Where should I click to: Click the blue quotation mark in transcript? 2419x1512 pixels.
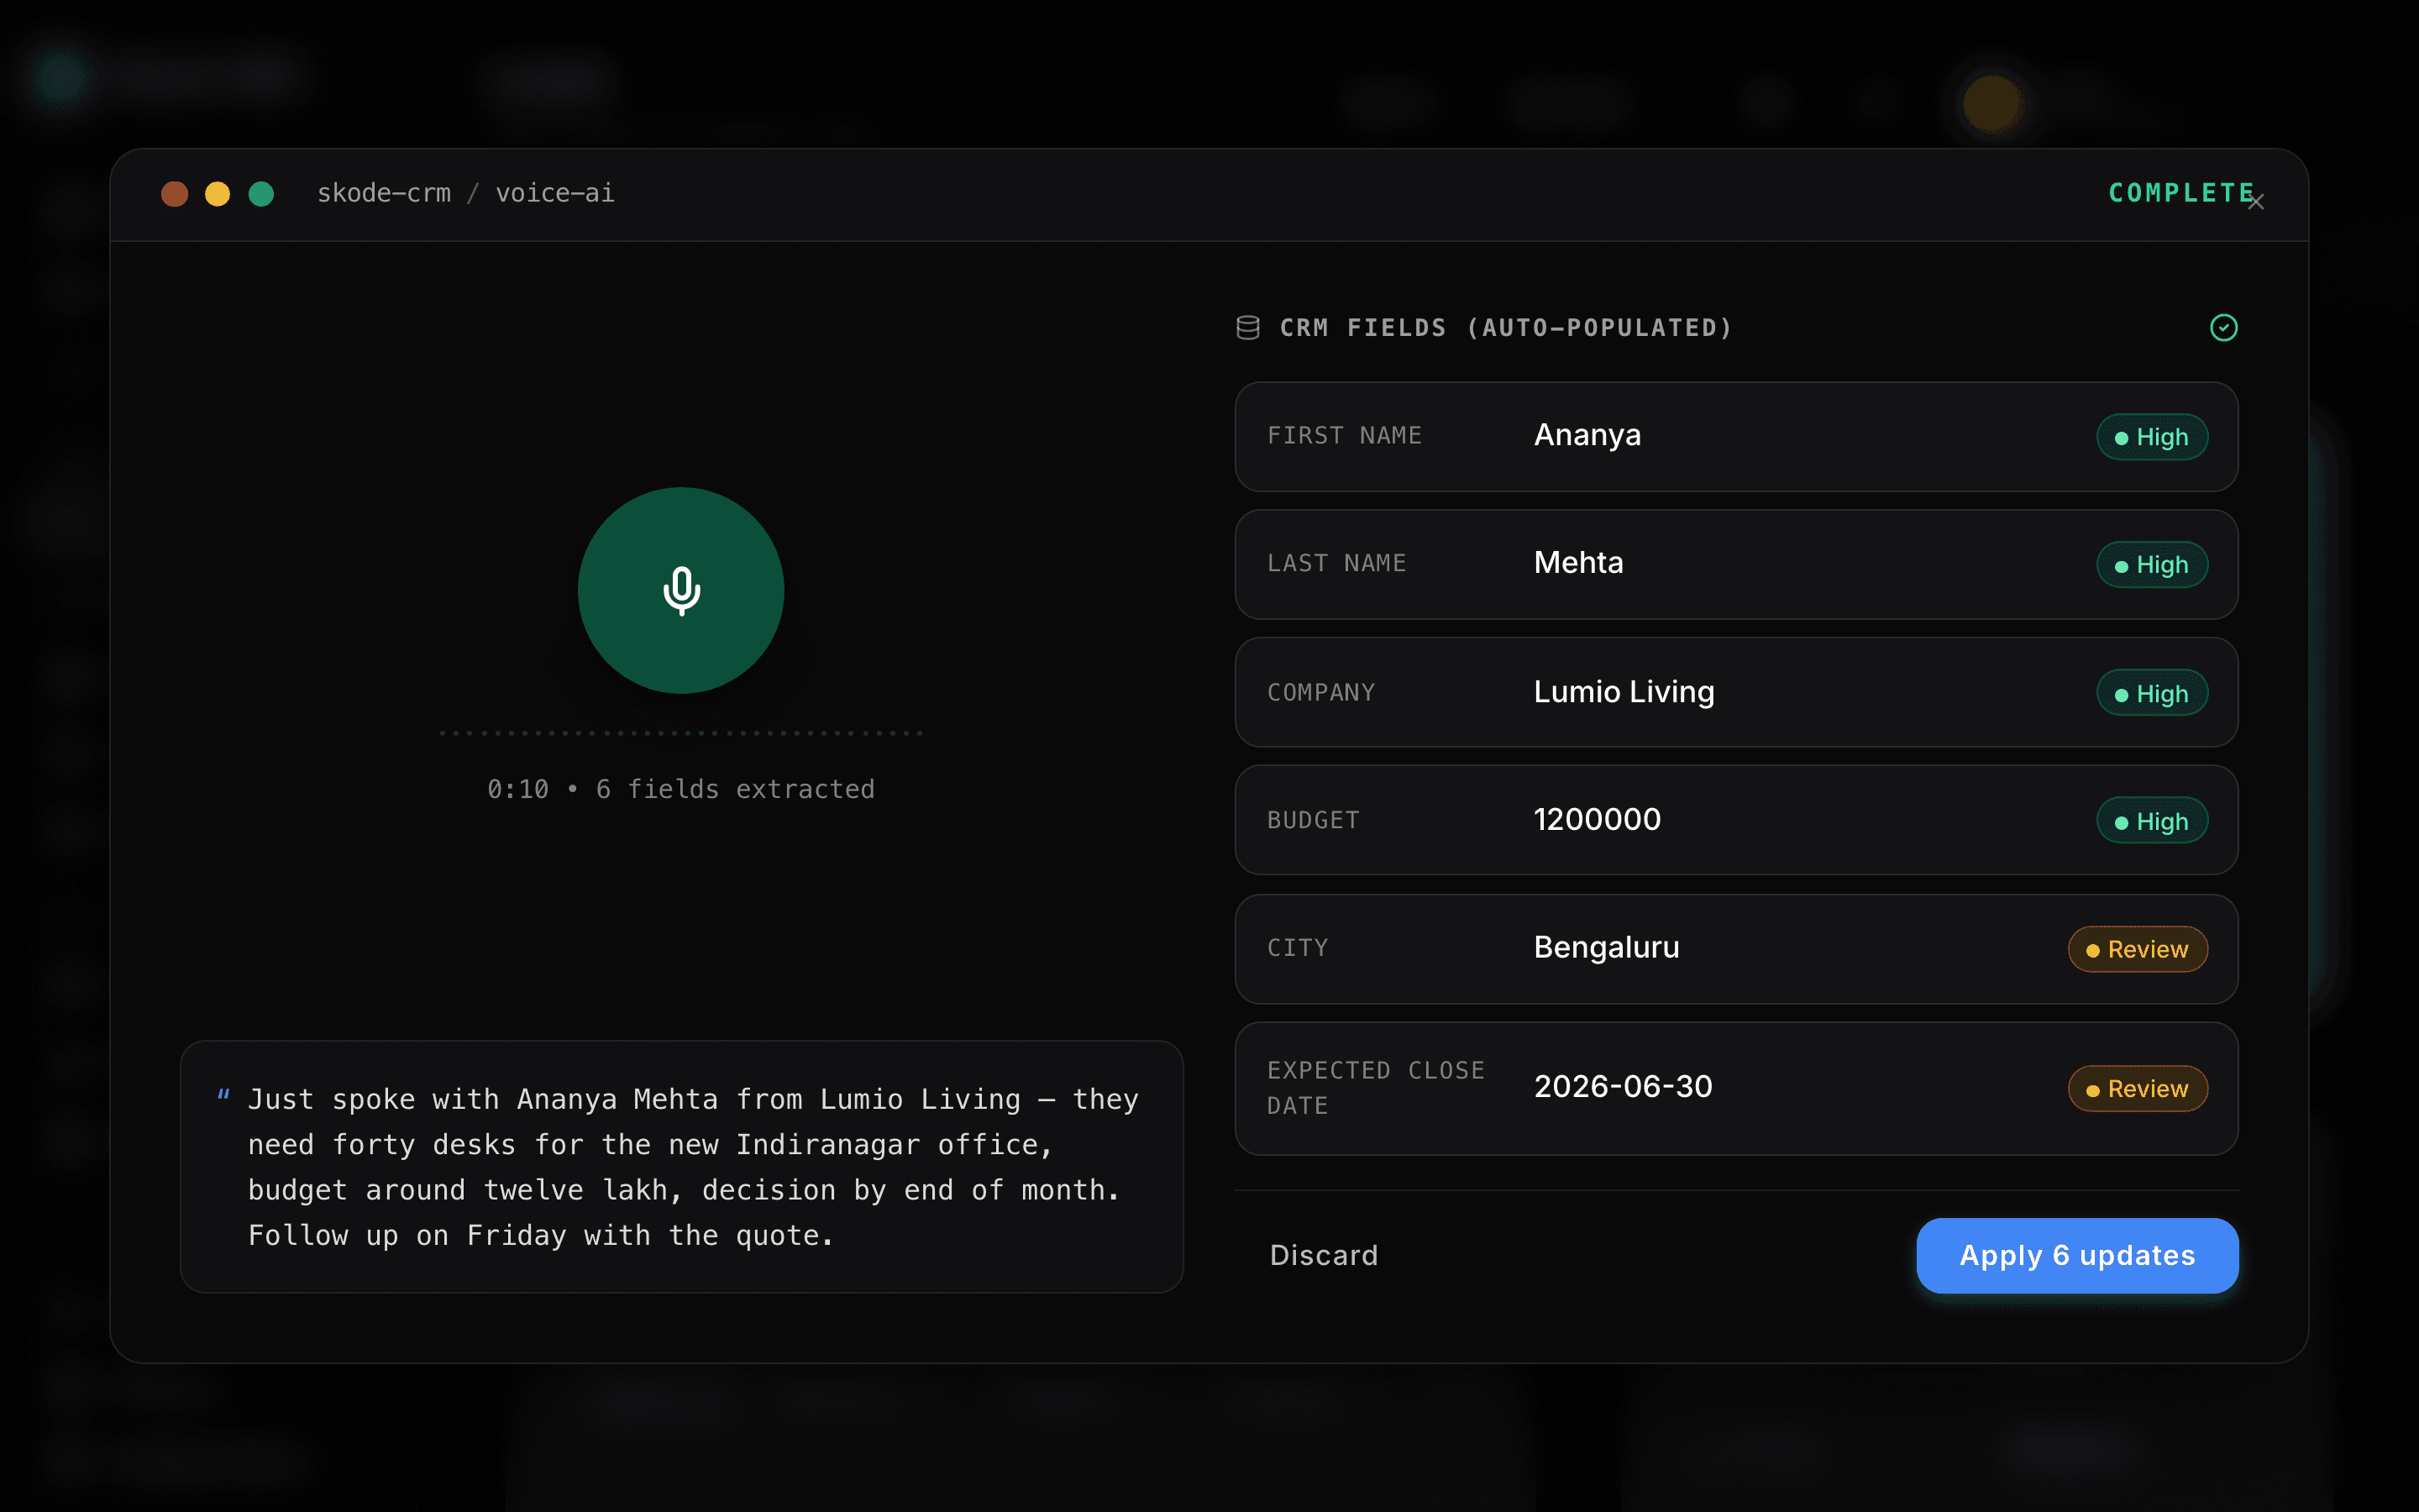[224, 1095]
